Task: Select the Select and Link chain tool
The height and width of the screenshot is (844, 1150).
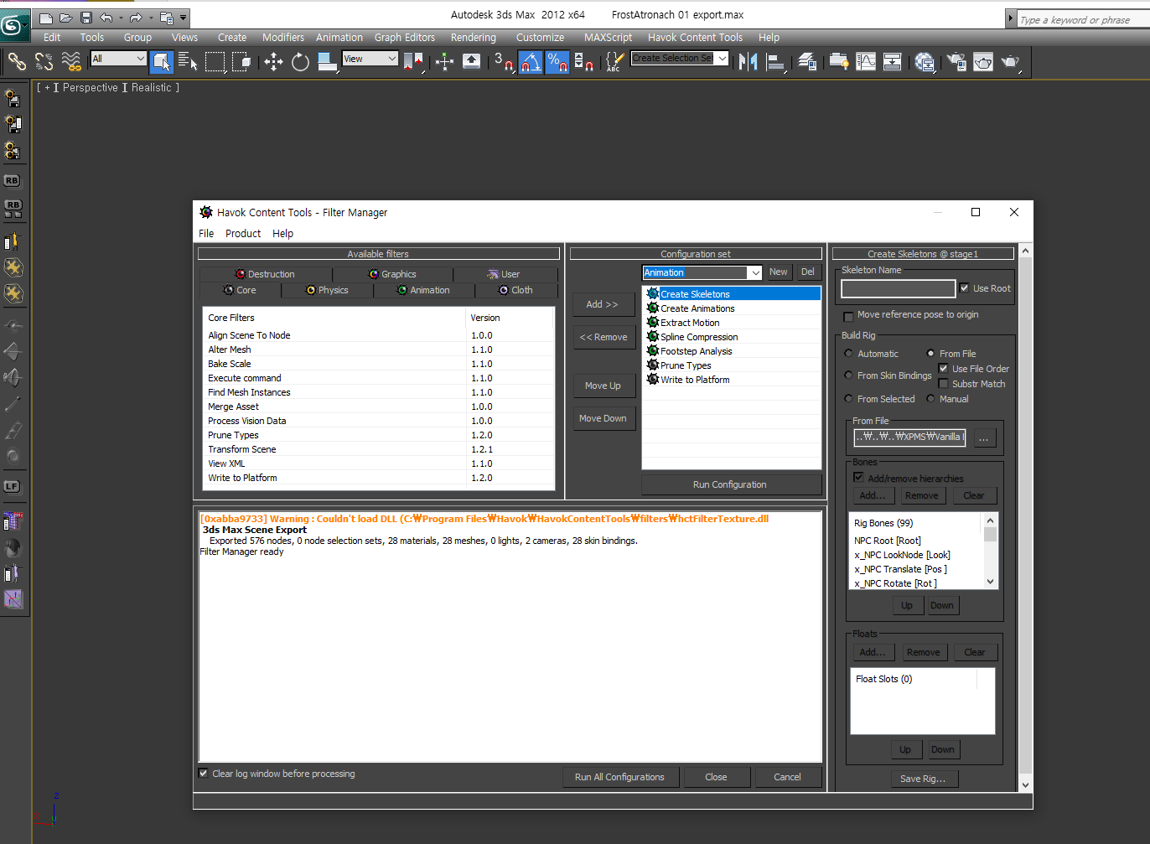Action: pyautogui.click(x=17, y=61)
